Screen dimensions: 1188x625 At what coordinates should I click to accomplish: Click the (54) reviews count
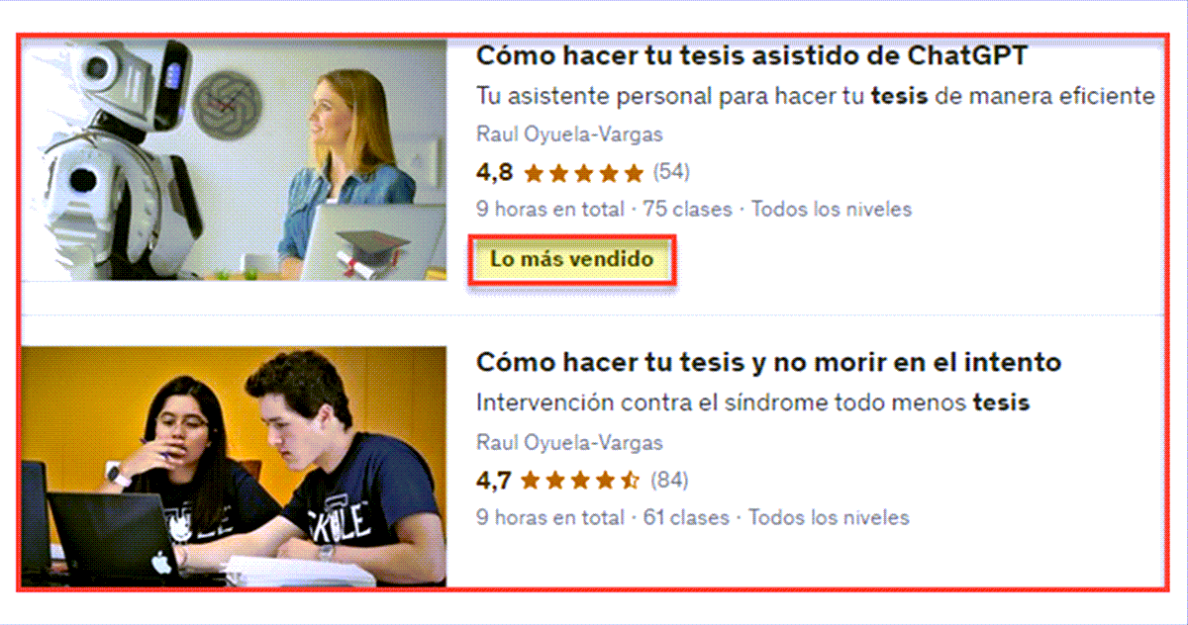click(670, 172)
